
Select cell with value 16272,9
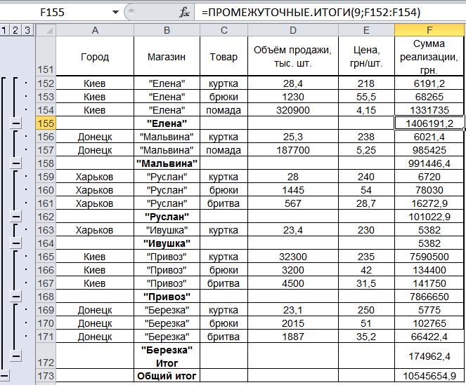[429, 203]
